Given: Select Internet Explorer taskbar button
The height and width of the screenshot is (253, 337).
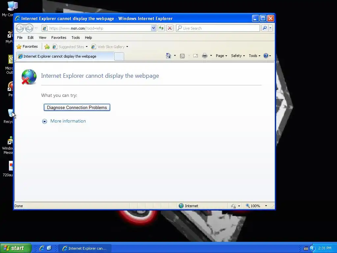Looking at the screenshot, I should pos(85,248).
